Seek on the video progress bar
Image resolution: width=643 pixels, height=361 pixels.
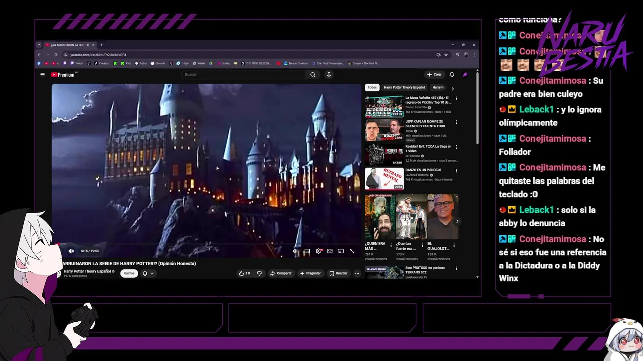(206, 244)
